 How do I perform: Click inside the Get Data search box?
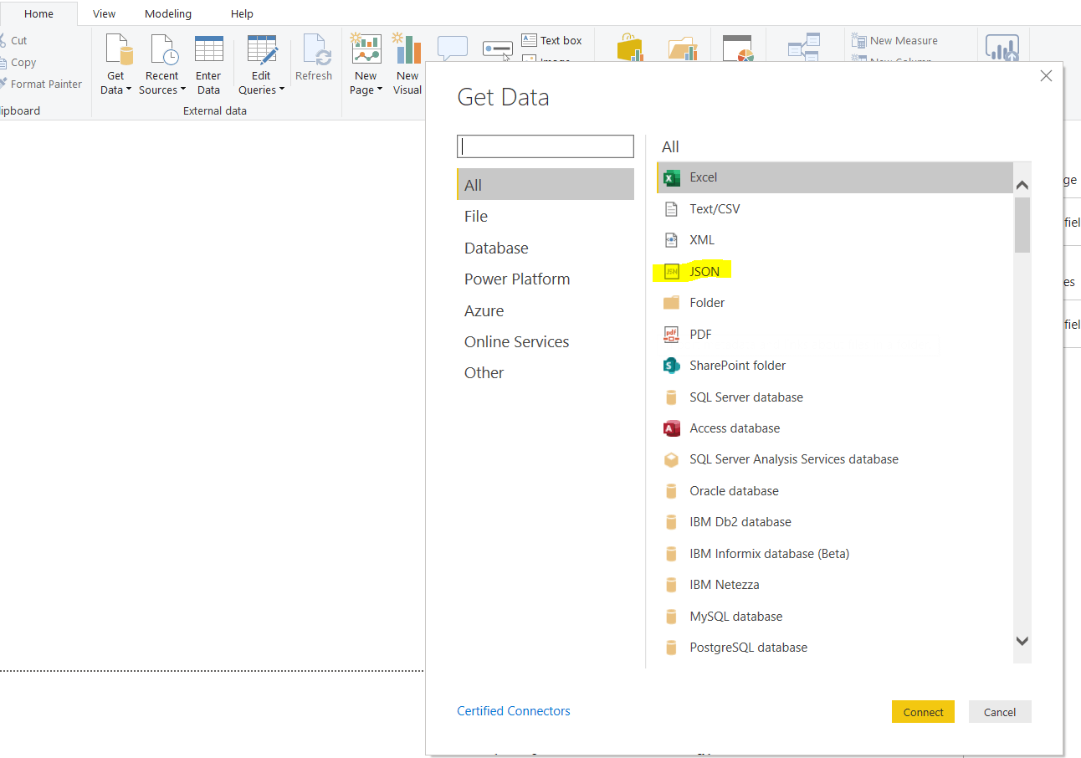[545, 146]
